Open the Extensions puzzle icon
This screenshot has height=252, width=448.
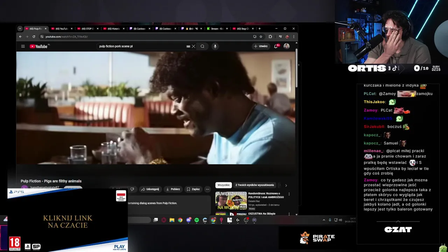(270, 36)
